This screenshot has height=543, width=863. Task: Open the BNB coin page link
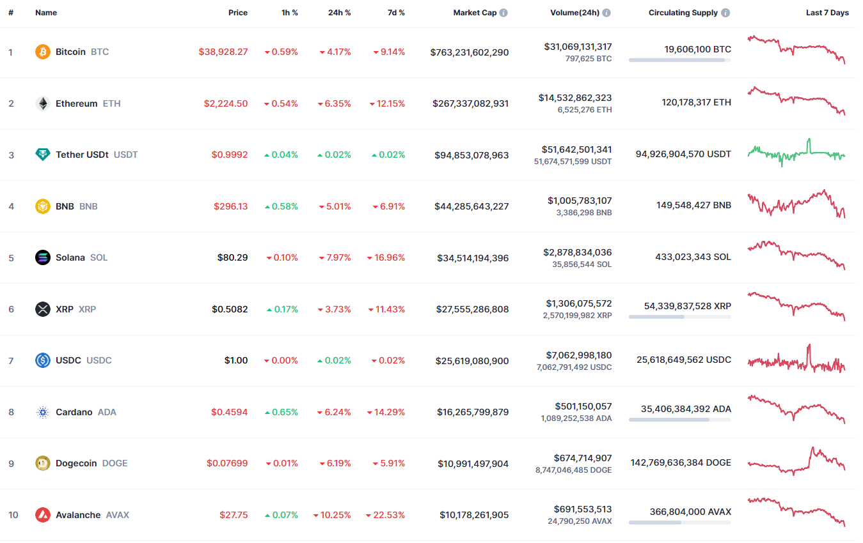pyautogui.click(x=77, y=206)
